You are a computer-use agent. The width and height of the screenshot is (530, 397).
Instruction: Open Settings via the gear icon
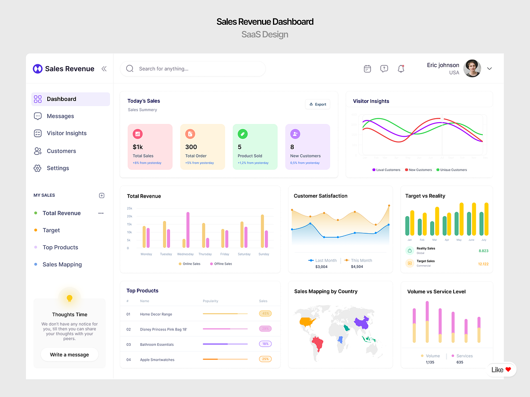point(38,168)
